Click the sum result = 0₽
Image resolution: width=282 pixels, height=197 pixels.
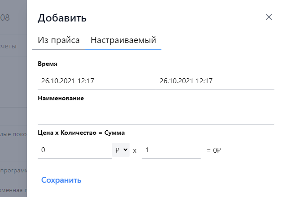tap(214, 150)
